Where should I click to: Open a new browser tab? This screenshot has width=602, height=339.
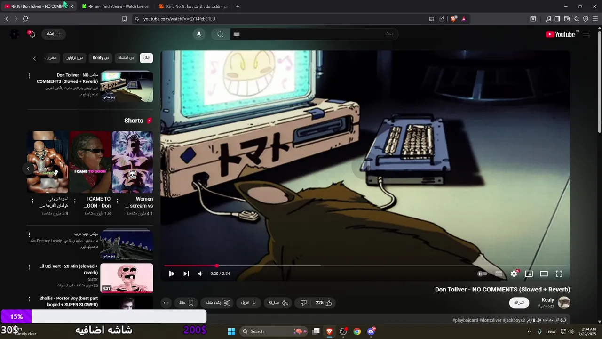coord(238,6)
